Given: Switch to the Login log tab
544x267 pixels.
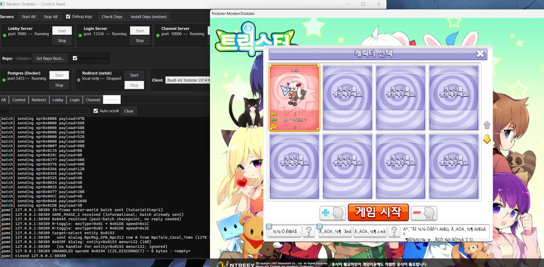Looking at the screenshot, I should pos(75,100).
